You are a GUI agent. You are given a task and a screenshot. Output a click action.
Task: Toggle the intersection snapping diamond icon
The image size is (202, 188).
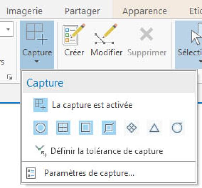132,128
